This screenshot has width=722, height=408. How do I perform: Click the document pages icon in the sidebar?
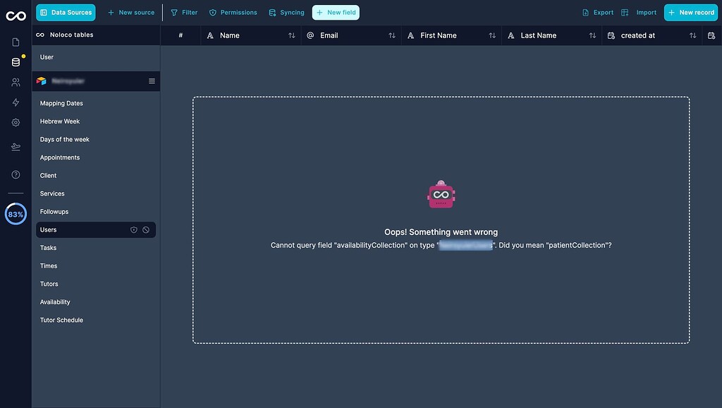click(16, 41)
